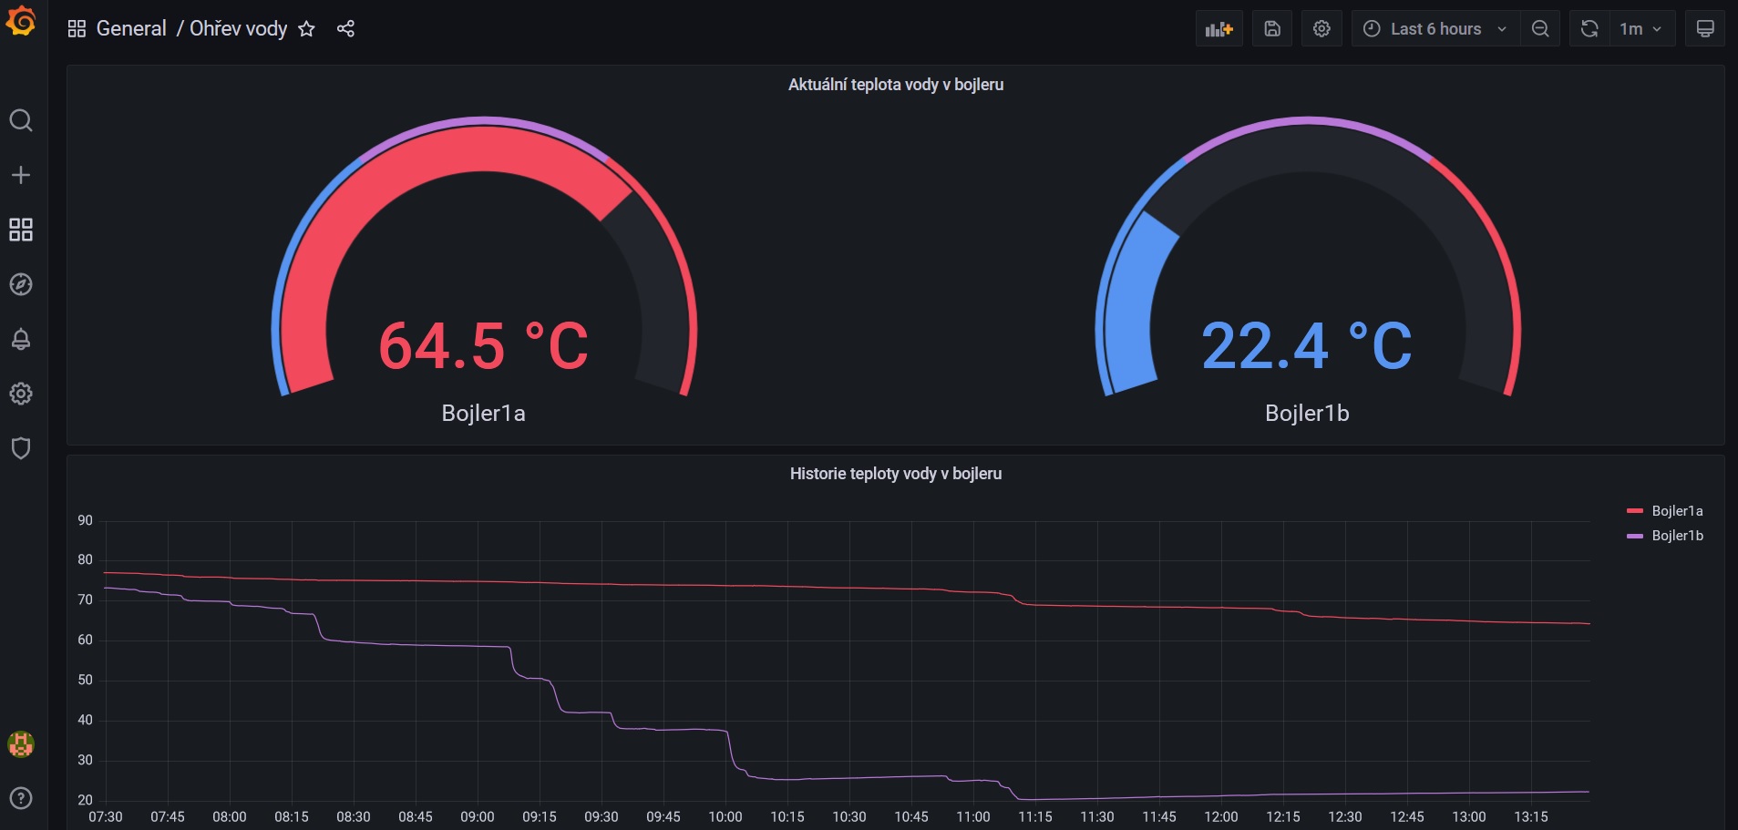Click the Create plus icon in sidebar
The height and width of the screenshot is (830, 1738).
coord(21,175)
